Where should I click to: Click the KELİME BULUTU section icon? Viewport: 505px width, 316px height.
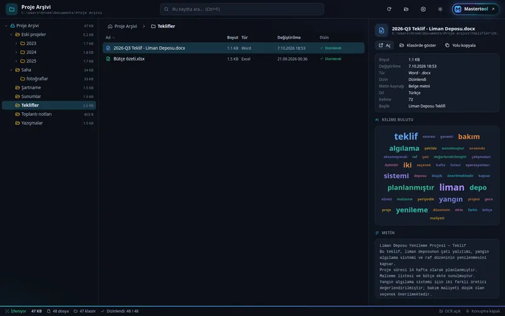pos(377,119)
